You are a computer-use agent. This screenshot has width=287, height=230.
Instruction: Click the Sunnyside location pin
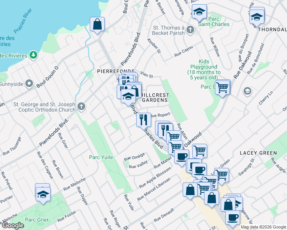click(29, 84)
